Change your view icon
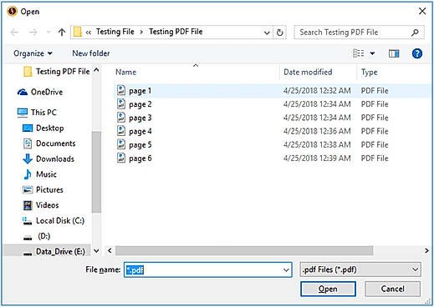 point(359,53)
